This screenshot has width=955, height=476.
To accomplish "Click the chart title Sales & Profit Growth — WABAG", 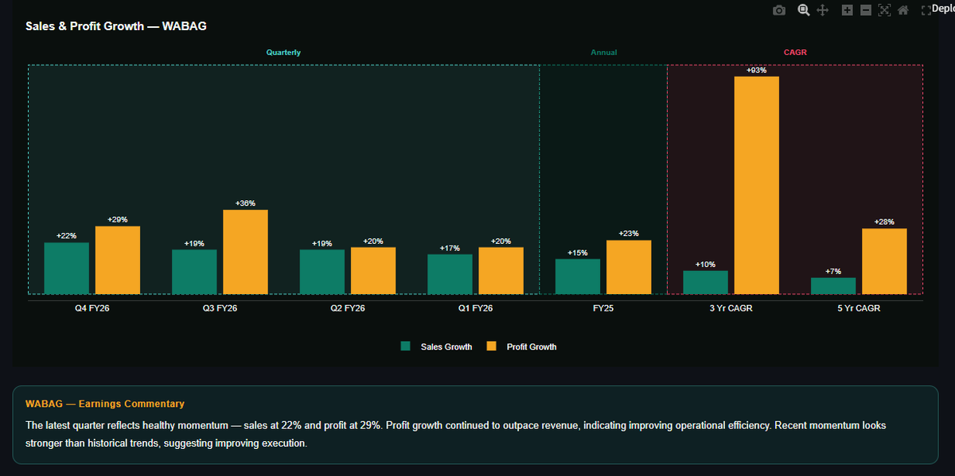I will (116, 26).
